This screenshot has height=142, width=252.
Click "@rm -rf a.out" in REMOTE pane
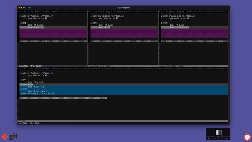177,25
